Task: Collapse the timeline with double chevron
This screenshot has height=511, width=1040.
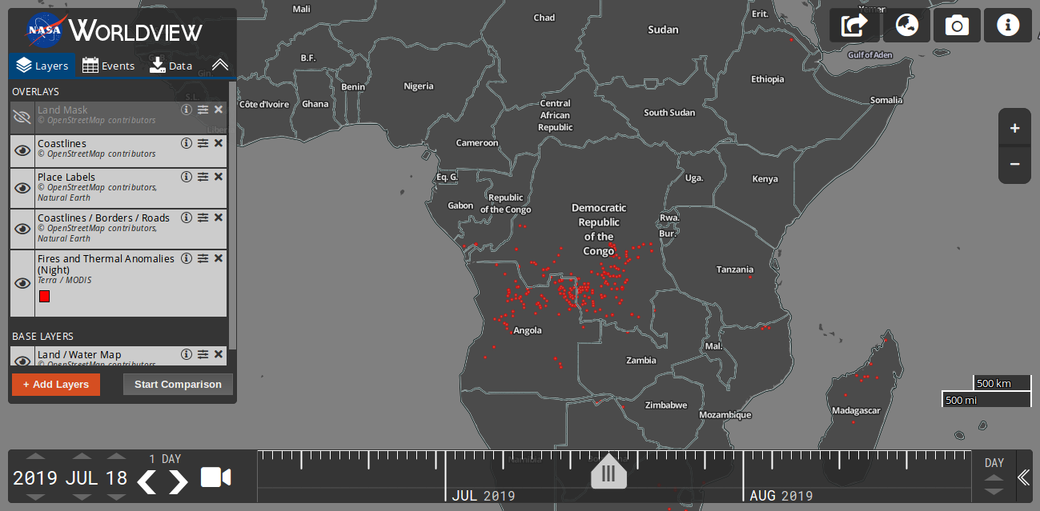Action: (1023, 477)
